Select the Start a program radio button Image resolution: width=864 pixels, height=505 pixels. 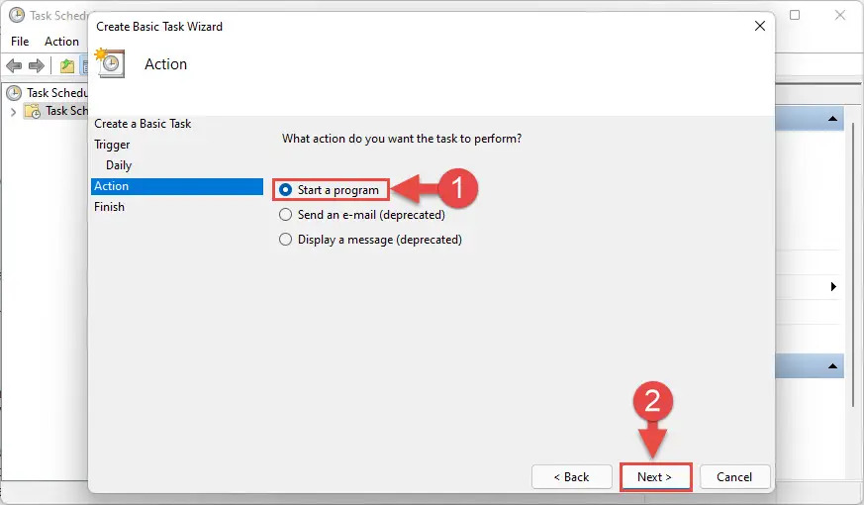coord(285,190)
